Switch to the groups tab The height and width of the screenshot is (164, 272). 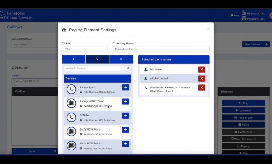point(121,59)
